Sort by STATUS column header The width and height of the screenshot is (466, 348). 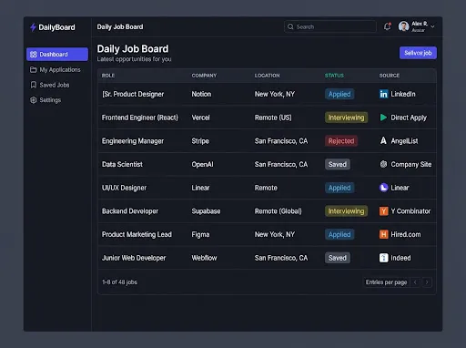pos(334,76)
